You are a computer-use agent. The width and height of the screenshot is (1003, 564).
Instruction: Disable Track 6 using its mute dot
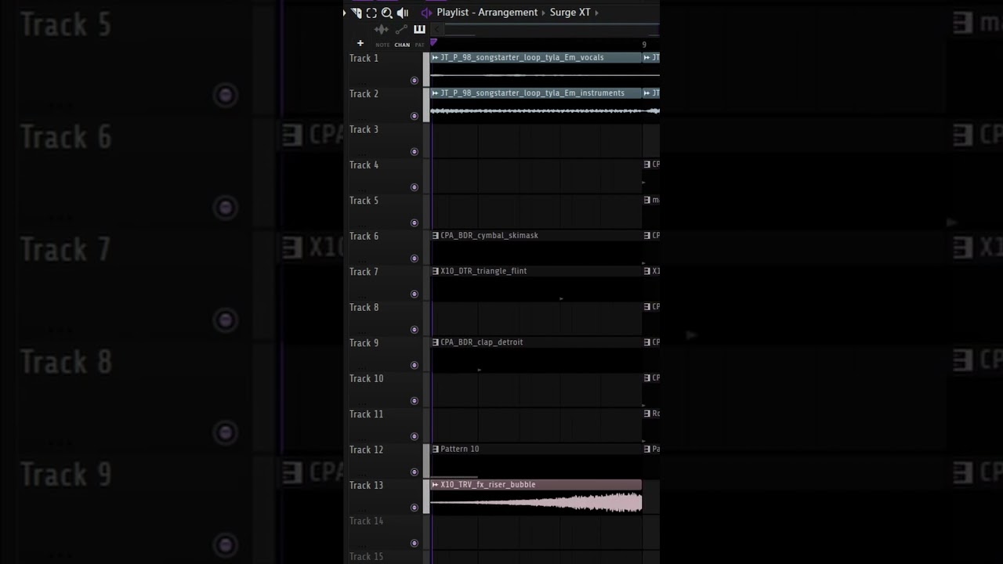coord(415,258)
